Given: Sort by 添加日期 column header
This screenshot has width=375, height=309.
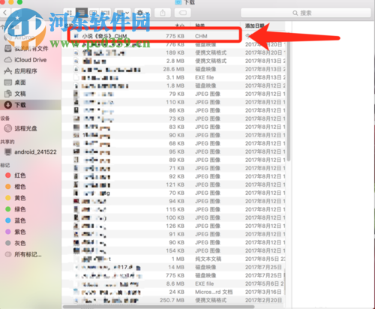Looking at the screenshot, I should click(255, 25).
